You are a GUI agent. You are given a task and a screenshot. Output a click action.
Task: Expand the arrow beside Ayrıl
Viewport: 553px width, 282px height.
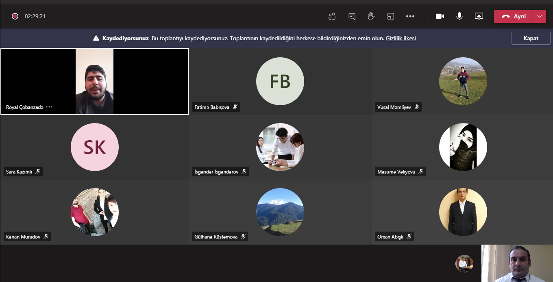pyautogui.click(x=540, y=16)
